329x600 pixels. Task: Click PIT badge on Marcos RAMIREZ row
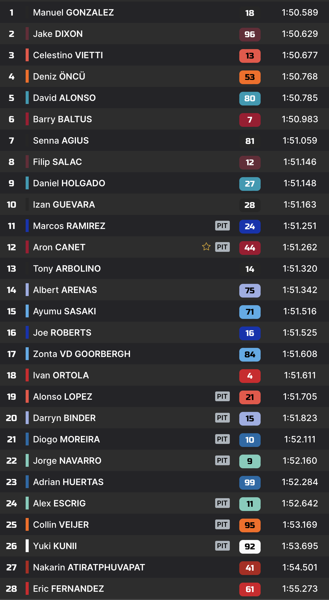[x=222, y=226]
